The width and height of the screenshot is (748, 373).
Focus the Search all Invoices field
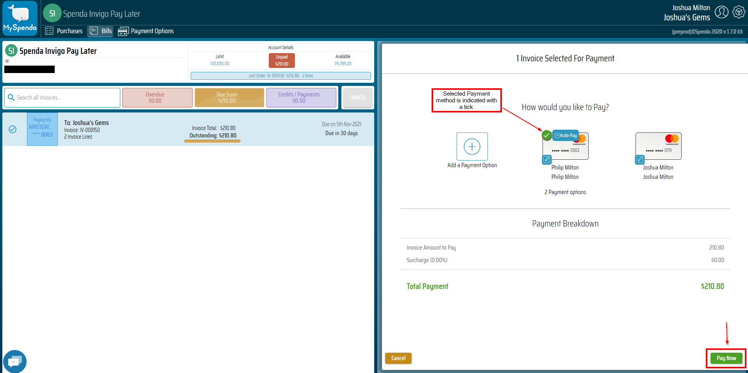pos(62,98)
